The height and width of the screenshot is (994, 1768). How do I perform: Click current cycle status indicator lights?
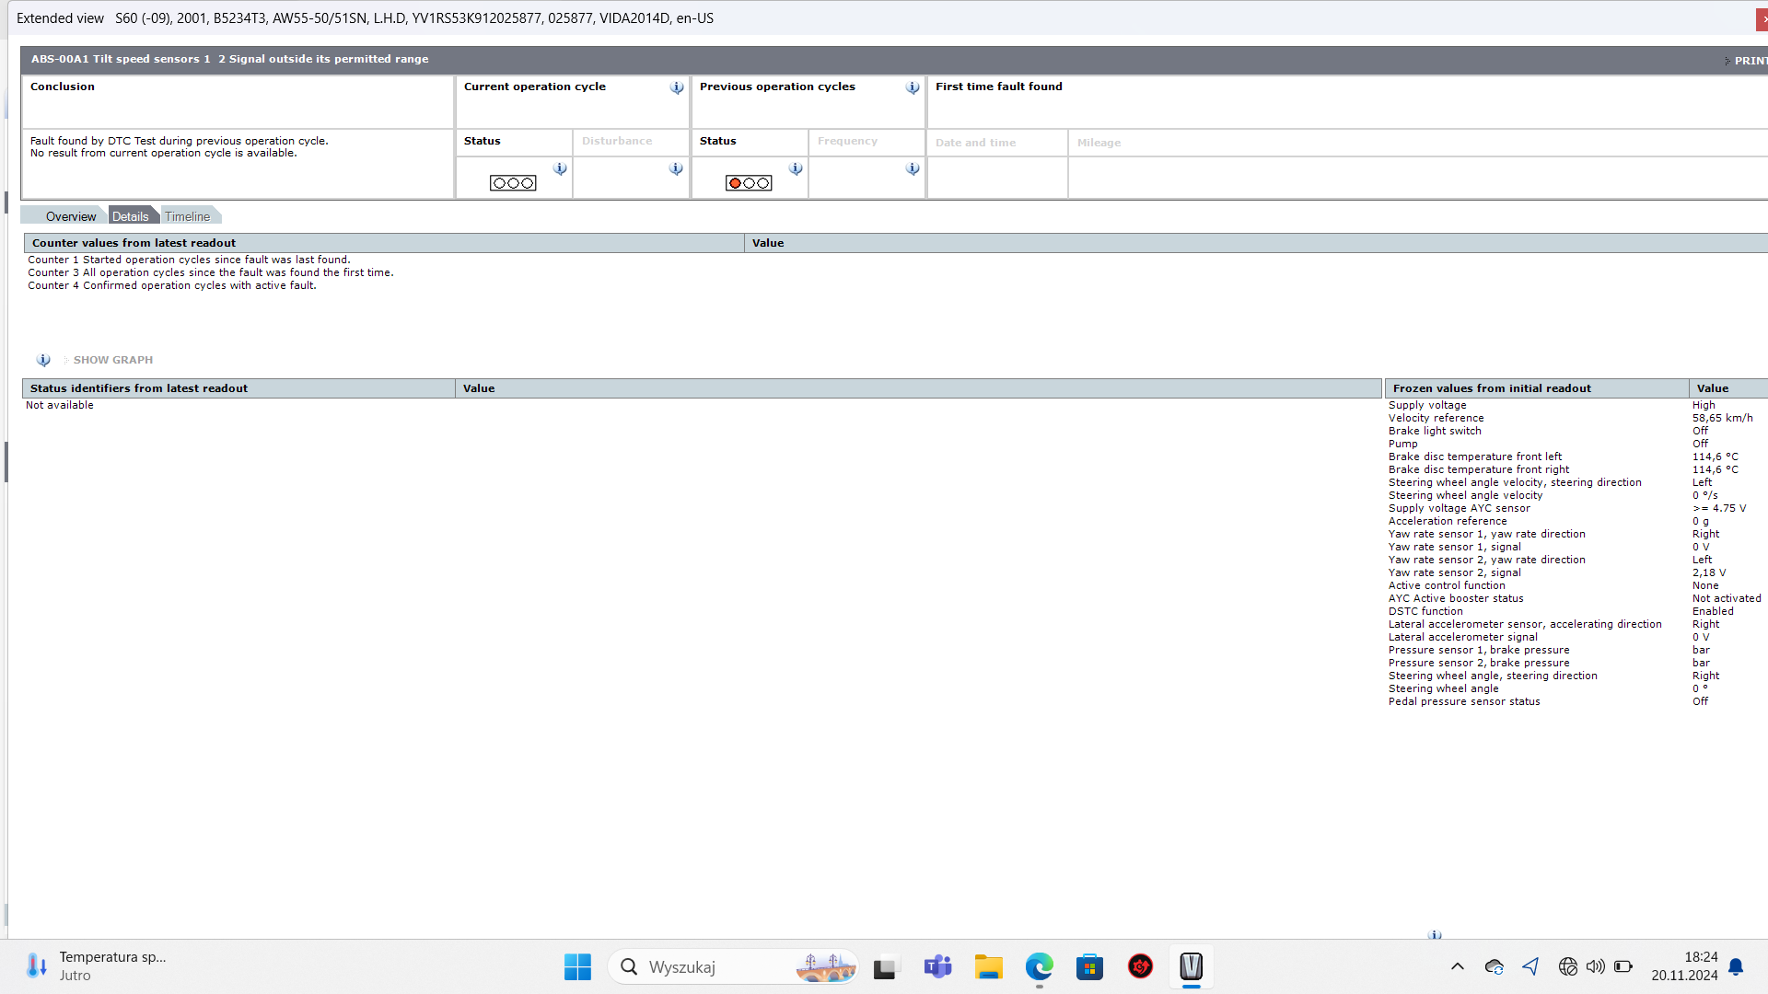pos(513,183)
